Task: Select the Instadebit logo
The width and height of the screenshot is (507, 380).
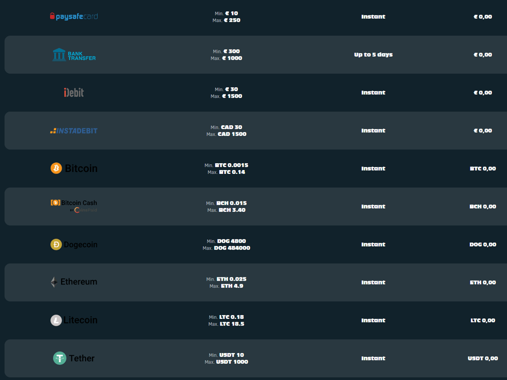Action: 74,131
